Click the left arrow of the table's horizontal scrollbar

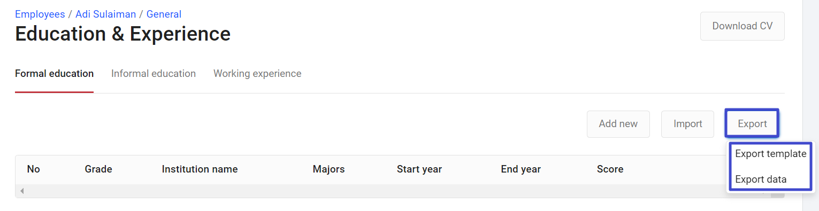click(22, 191)
